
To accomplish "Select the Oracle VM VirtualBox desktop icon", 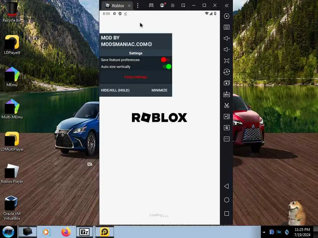I will [12, 208].
